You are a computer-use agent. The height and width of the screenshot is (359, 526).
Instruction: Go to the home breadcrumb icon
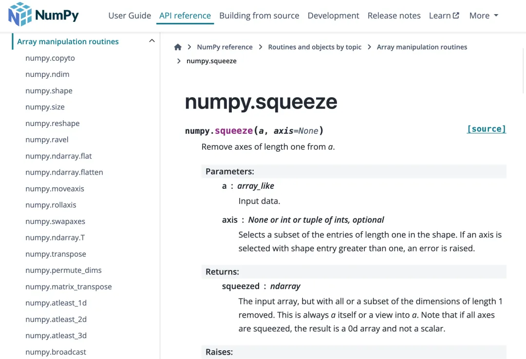178,47
